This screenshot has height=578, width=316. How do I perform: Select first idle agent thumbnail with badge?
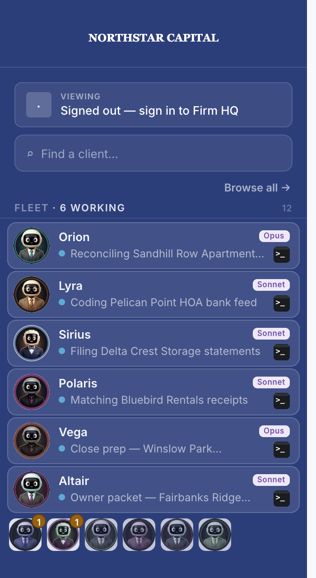click(25, 535)
